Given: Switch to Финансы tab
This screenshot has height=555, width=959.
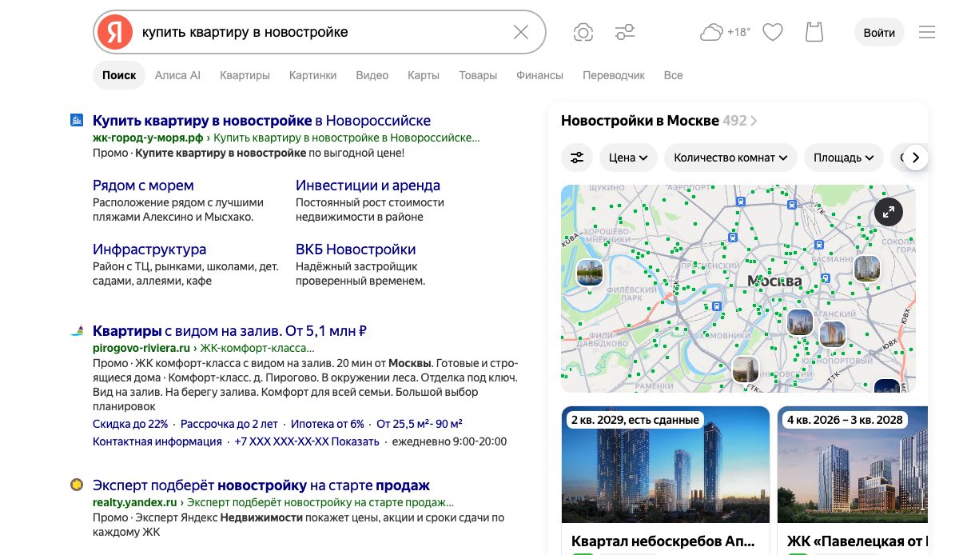Looking at the screenshot, I should coord(539,75).
